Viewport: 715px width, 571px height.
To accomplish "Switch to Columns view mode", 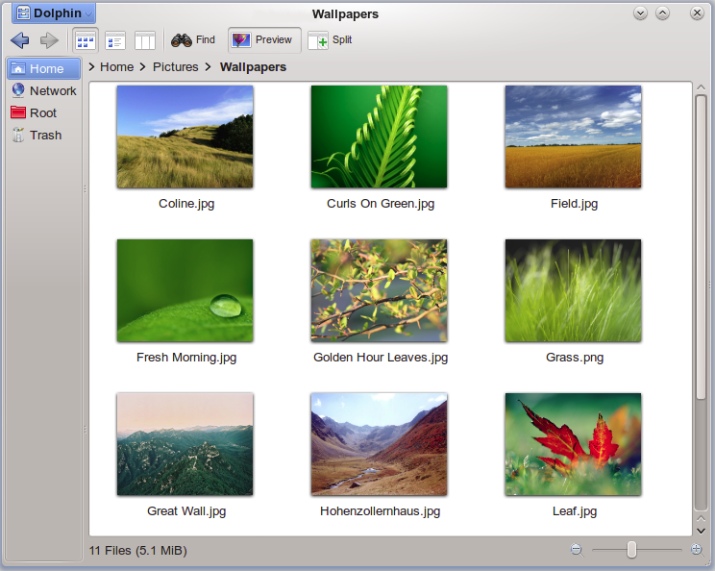I will pyautogui.click(x=145, y=40).
